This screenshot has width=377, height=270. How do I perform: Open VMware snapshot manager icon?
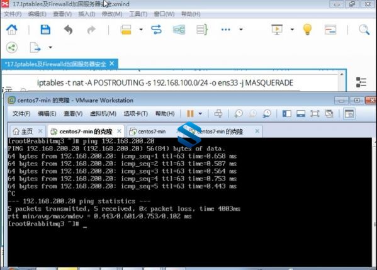pyautogui.click(x=267, y=113)
